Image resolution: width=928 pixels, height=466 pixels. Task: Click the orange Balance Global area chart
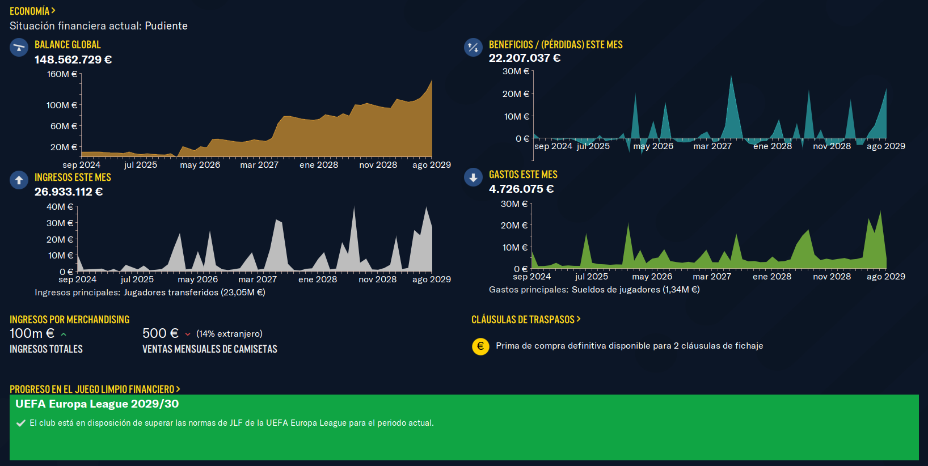(256, 119)
